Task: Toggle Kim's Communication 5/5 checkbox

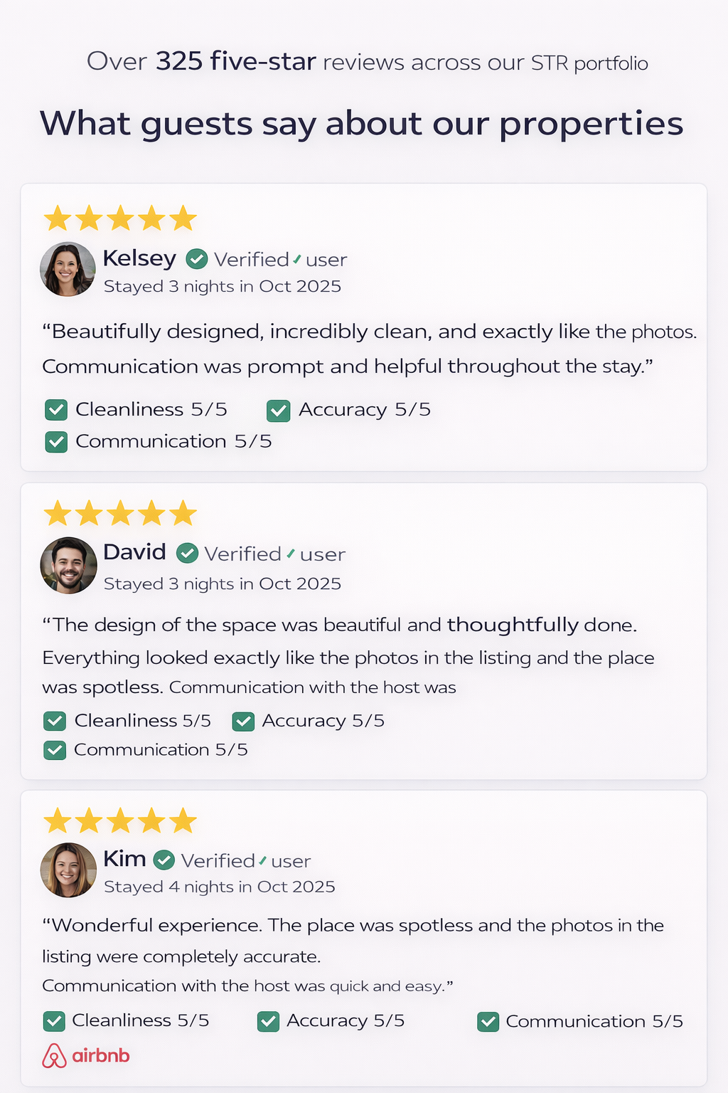Action: [x=488, y=1022]
